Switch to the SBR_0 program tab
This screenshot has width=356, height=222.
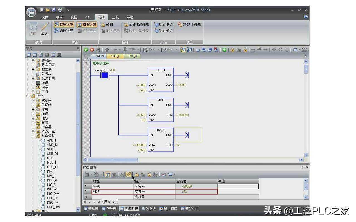[116, 56]
